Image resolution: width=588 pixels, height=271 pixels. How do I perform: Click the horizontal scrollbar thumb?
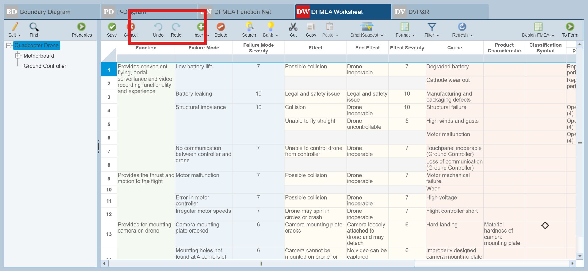tap(261, 264)
